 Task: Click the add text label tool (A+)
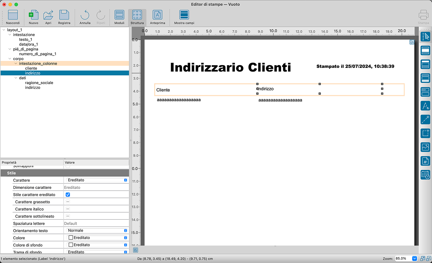[x=425, y=106]
